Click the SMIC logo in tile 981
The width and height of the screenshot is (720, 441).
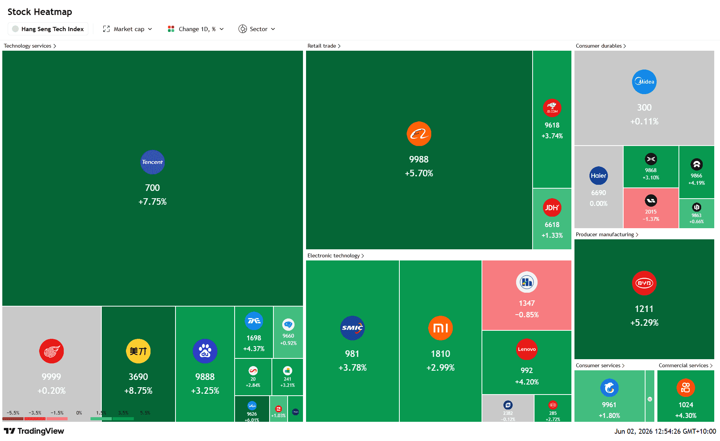(x=353, y=328)
